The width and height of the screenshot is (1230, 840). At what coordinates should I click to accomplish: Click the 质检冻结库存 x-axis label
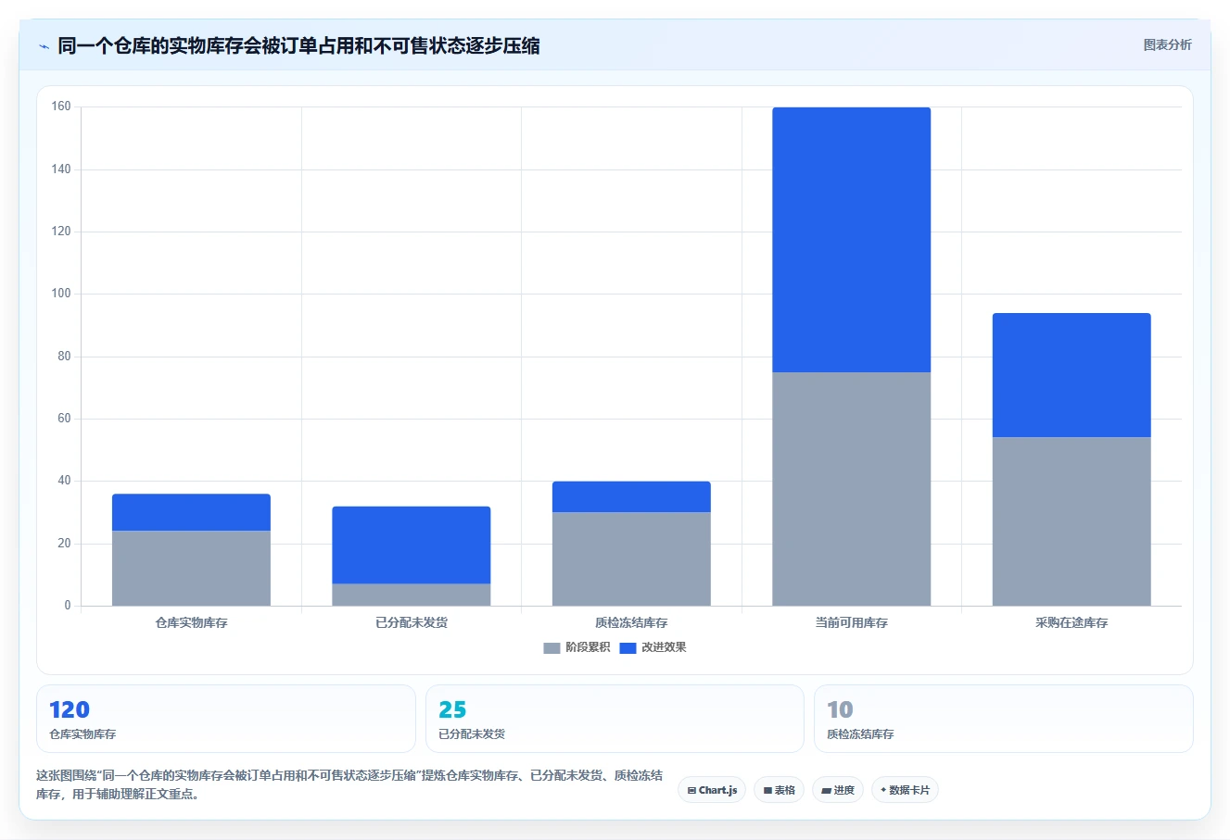[x=631, y=623]
